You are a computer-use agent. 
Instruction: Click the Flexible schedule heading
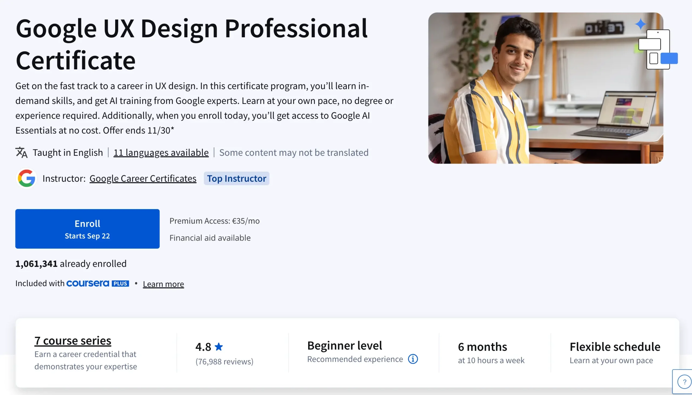pyautogui.click(x=615, y=347)
